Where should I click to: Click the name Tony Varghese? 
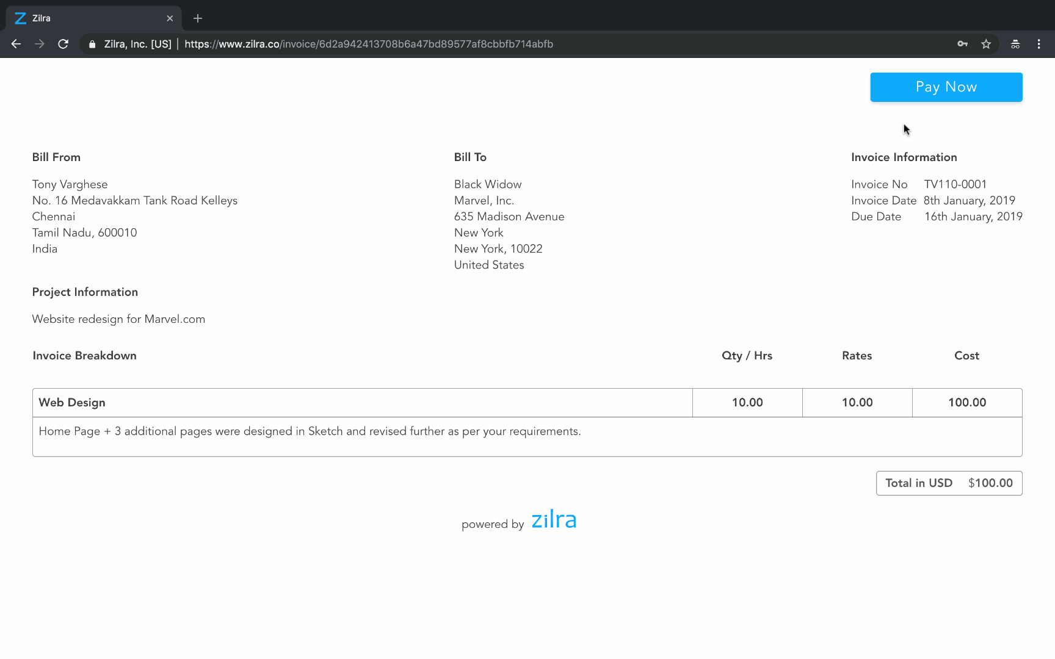70,185
